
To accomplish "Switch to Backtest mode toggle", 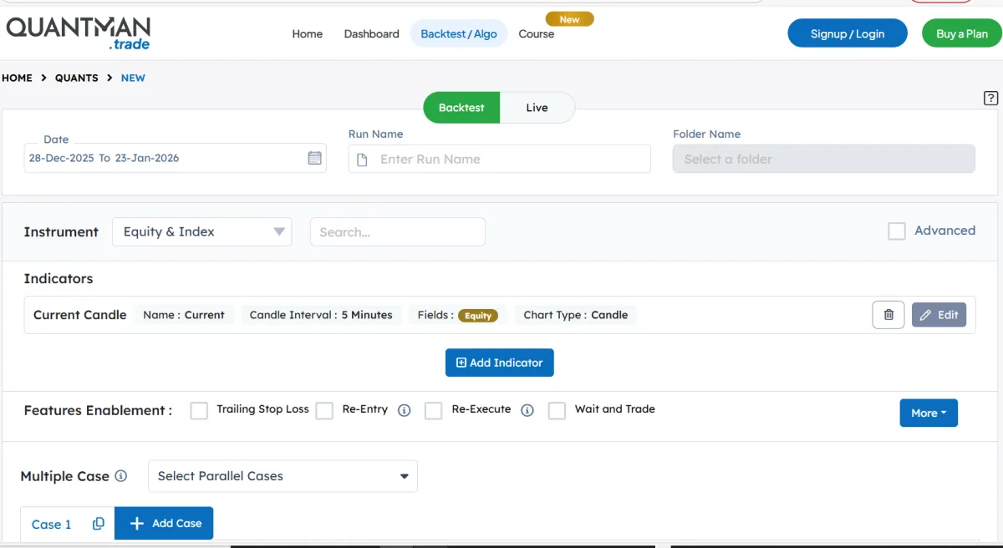I will (x=461, y=108).
